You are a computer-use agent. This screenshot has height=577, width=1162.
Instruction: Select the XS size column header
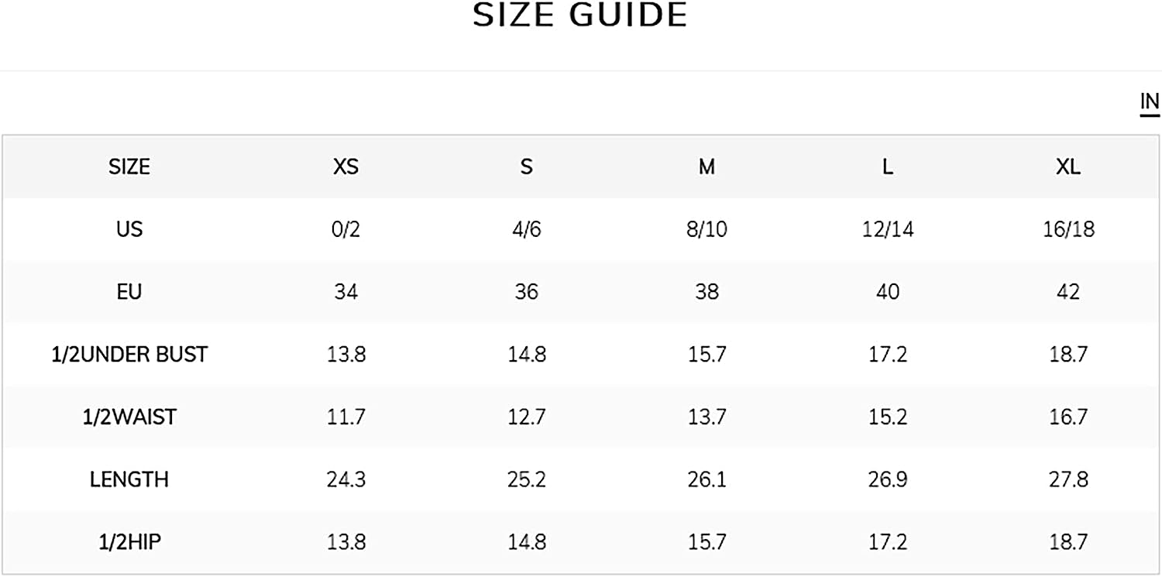coord(346,167)
